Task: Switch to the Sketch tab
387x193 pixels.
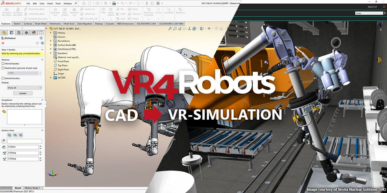Action: 17,23
